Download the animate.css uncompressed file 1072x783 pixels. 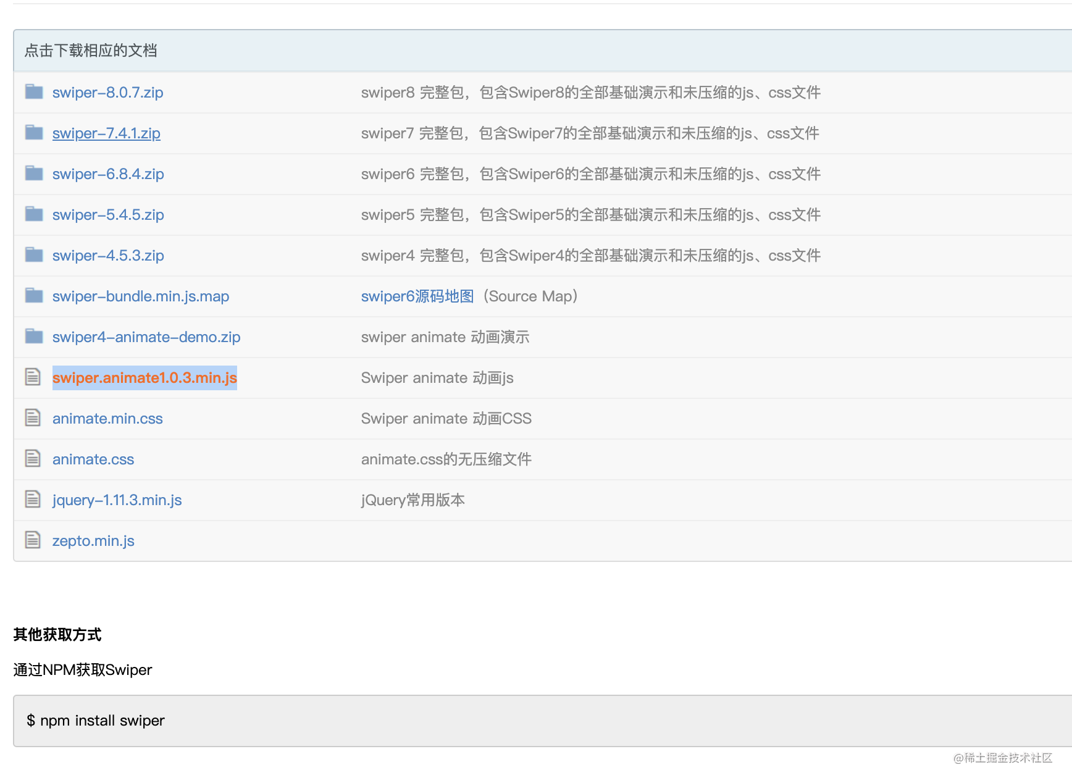[x=93, y=459]
